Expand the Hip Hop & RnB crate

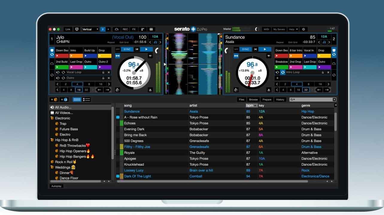click(66, 140)
